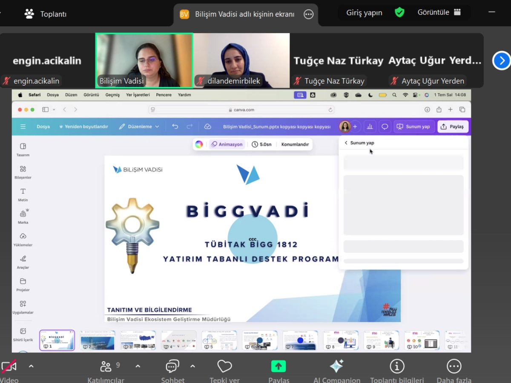Click the green encryption shield icon
The height and width of the screenshot is (383, 511).
pos(399,12)
